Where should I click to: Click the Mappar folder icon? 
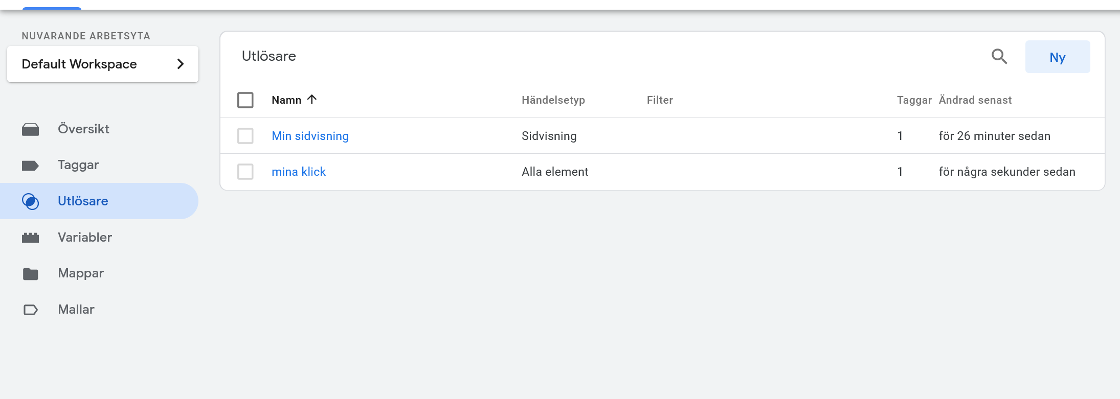coord(31,274)
